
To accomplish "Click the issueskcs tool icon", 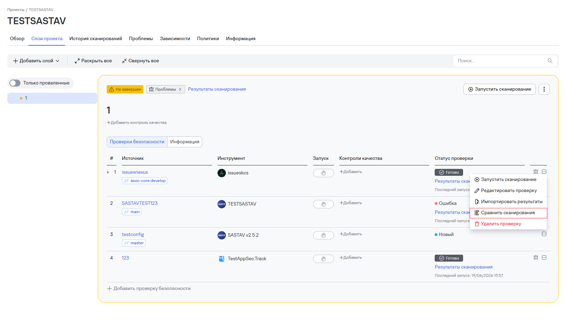I will [222, 173].
